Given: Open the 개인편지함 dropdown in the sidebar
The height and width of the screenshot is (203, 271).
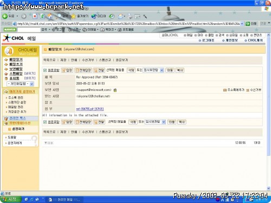Looking at the screenshot, I should tap(31, 84).
